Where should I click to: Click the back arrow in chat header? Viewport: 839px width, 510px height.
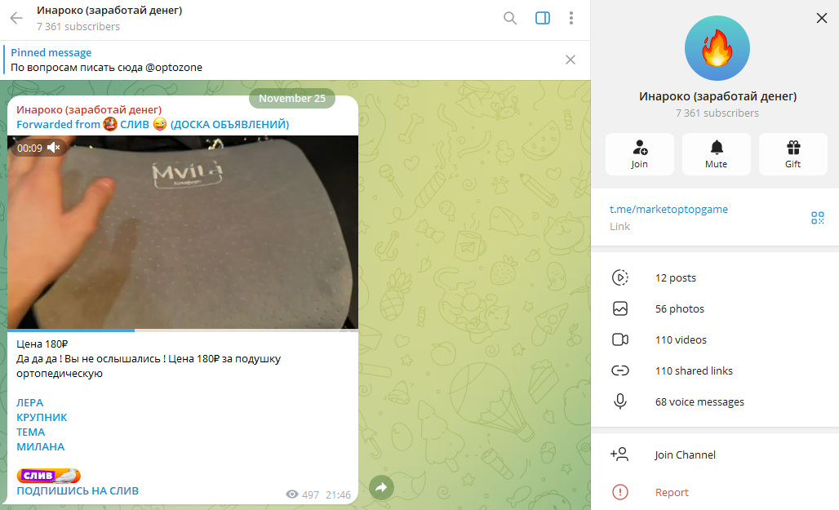click(x=16, y=18)
